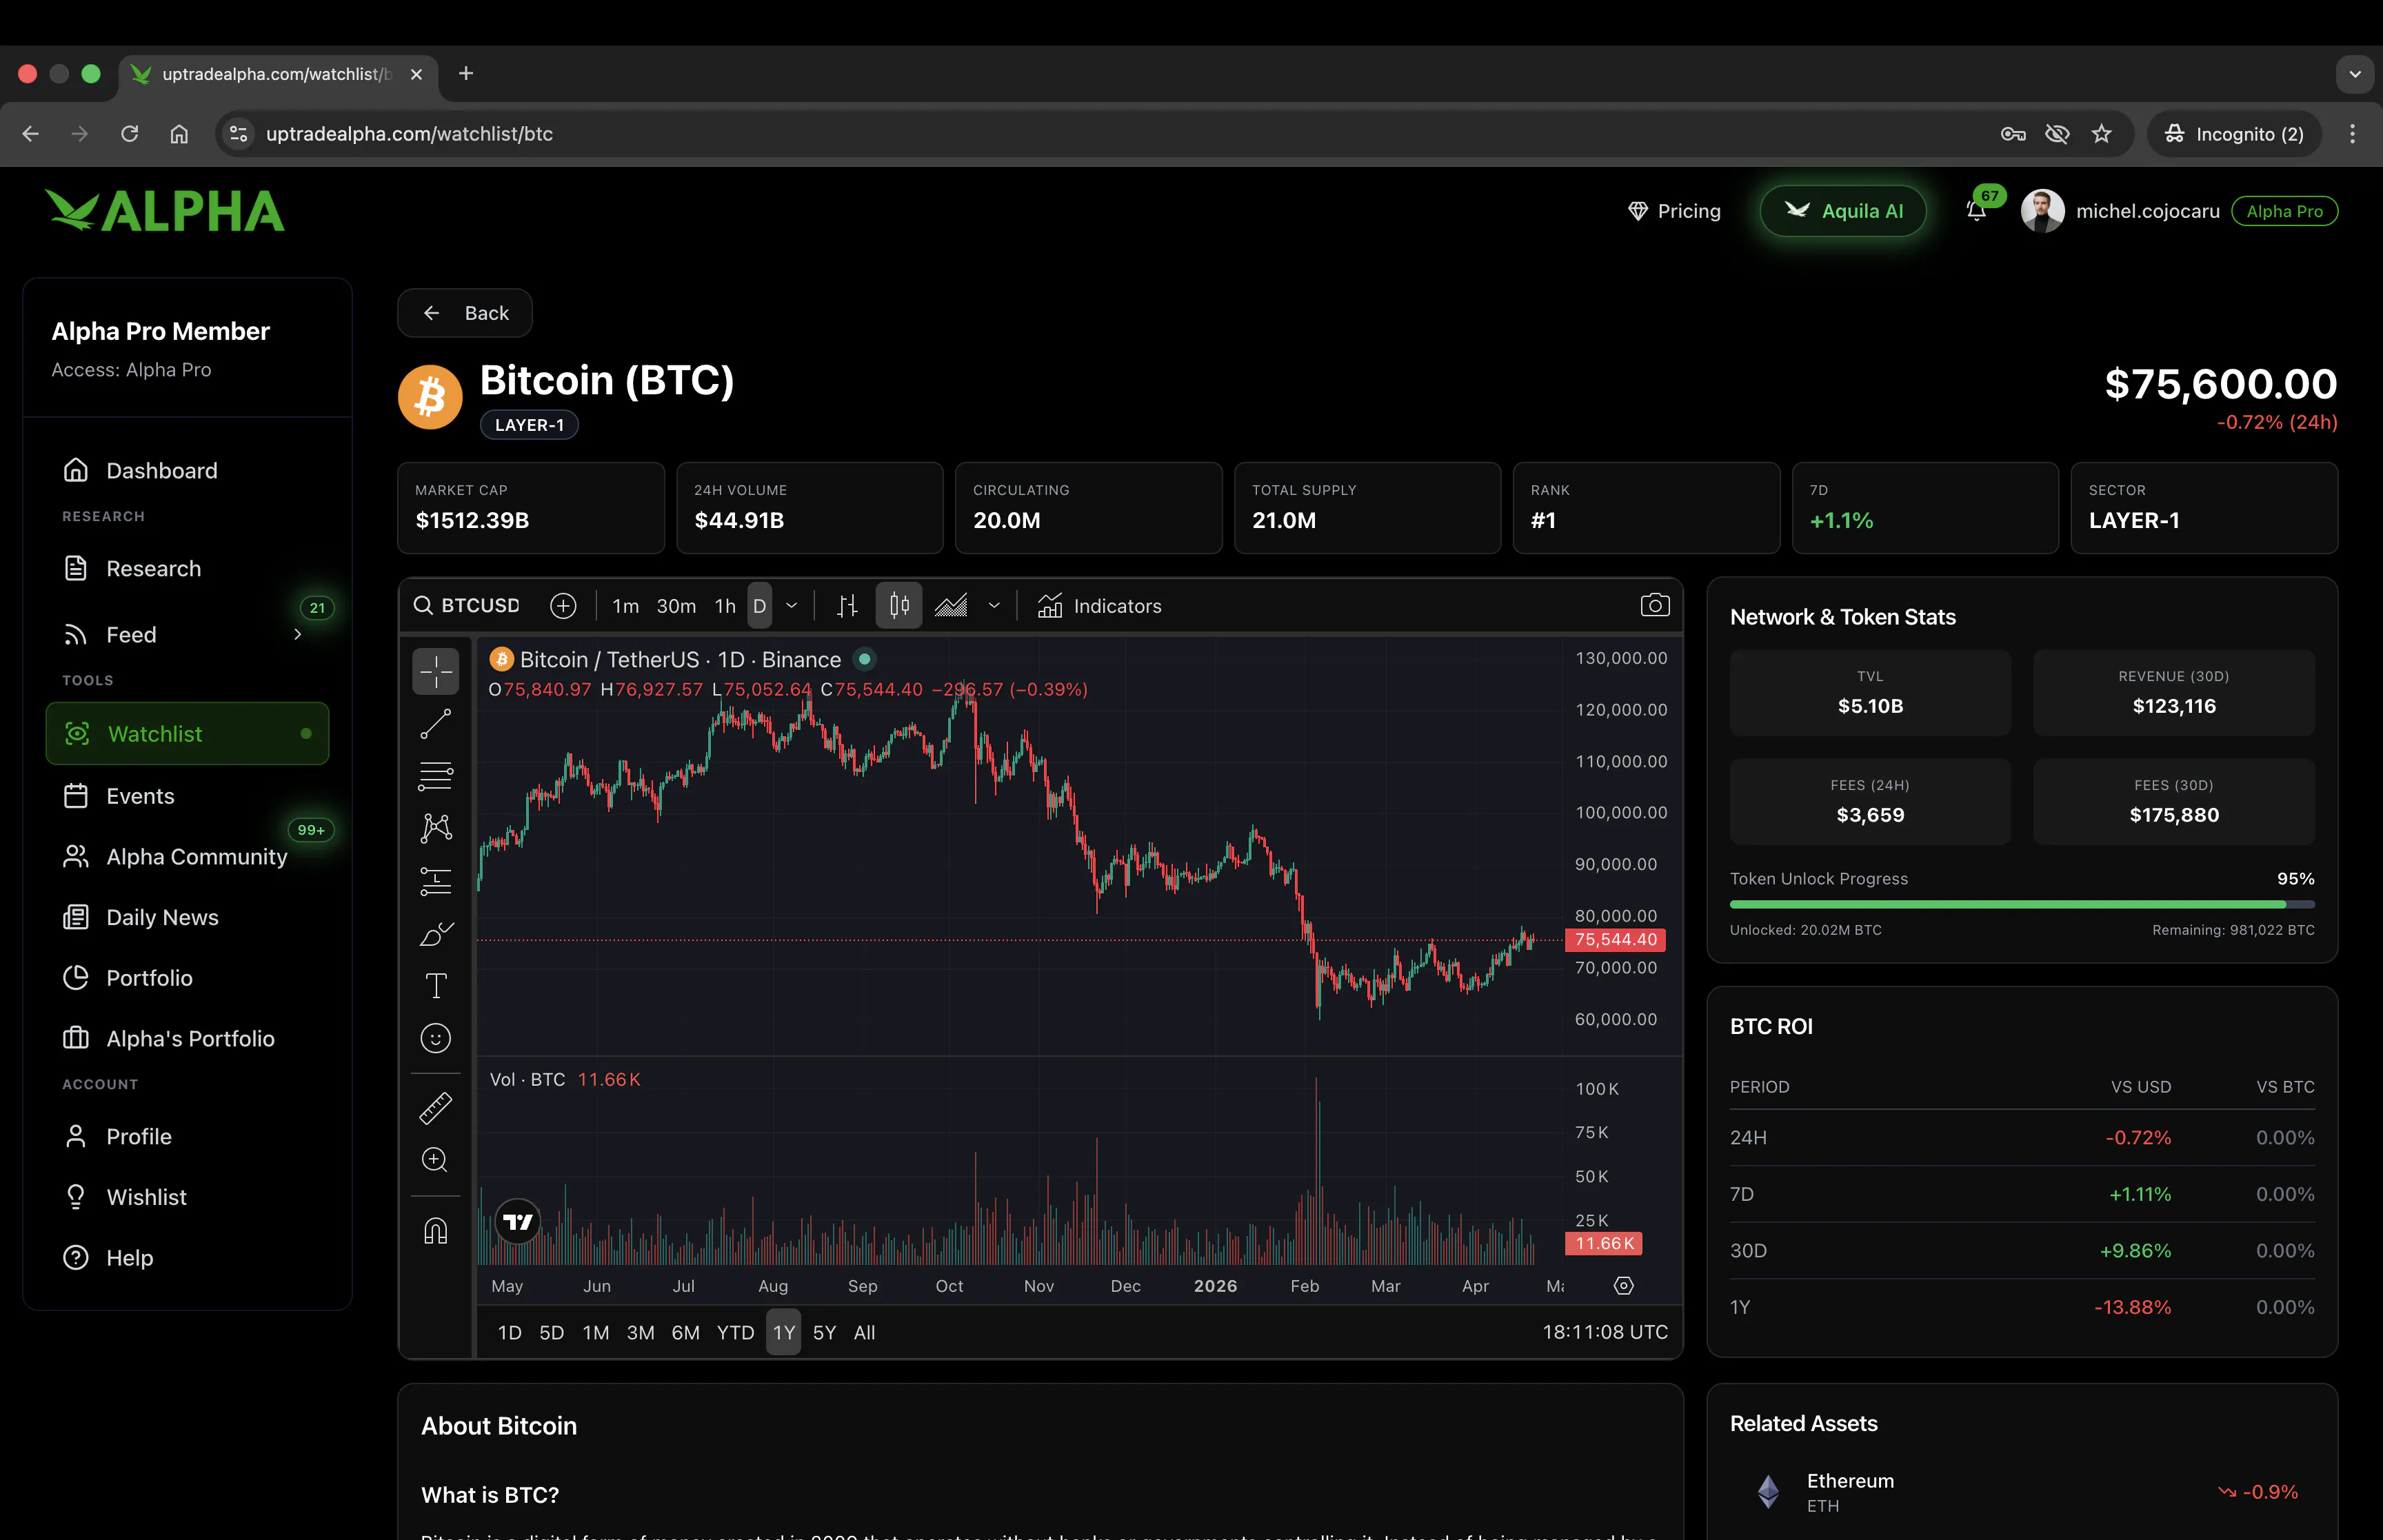
Task: Open the Dashboard sidebar item
Action: [x=187, y=471]
